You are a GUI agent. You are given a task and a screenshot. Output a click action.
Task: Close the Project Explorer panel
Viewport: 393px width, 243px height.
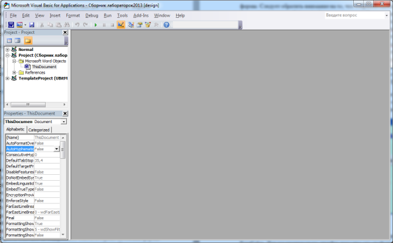coord(65,32)
